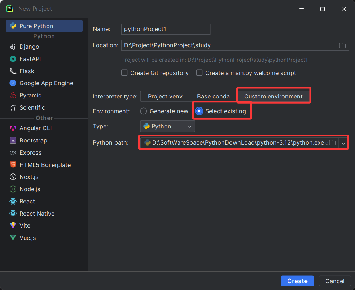Select FastAPI project type label
The height and width of the screenshot is (290, 355).
coord(30,59)
